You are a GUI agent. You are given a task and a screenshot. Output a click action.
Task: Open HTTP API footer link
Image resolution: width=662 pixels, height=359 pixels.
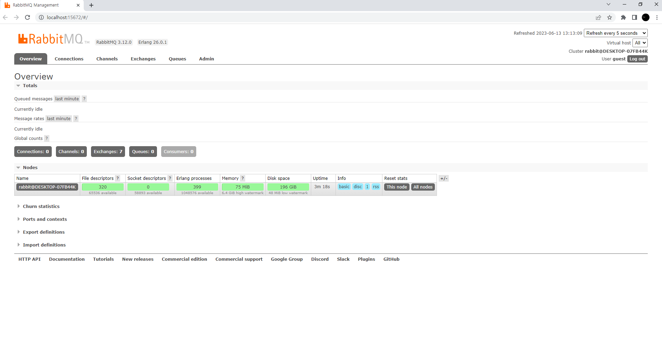30,259
